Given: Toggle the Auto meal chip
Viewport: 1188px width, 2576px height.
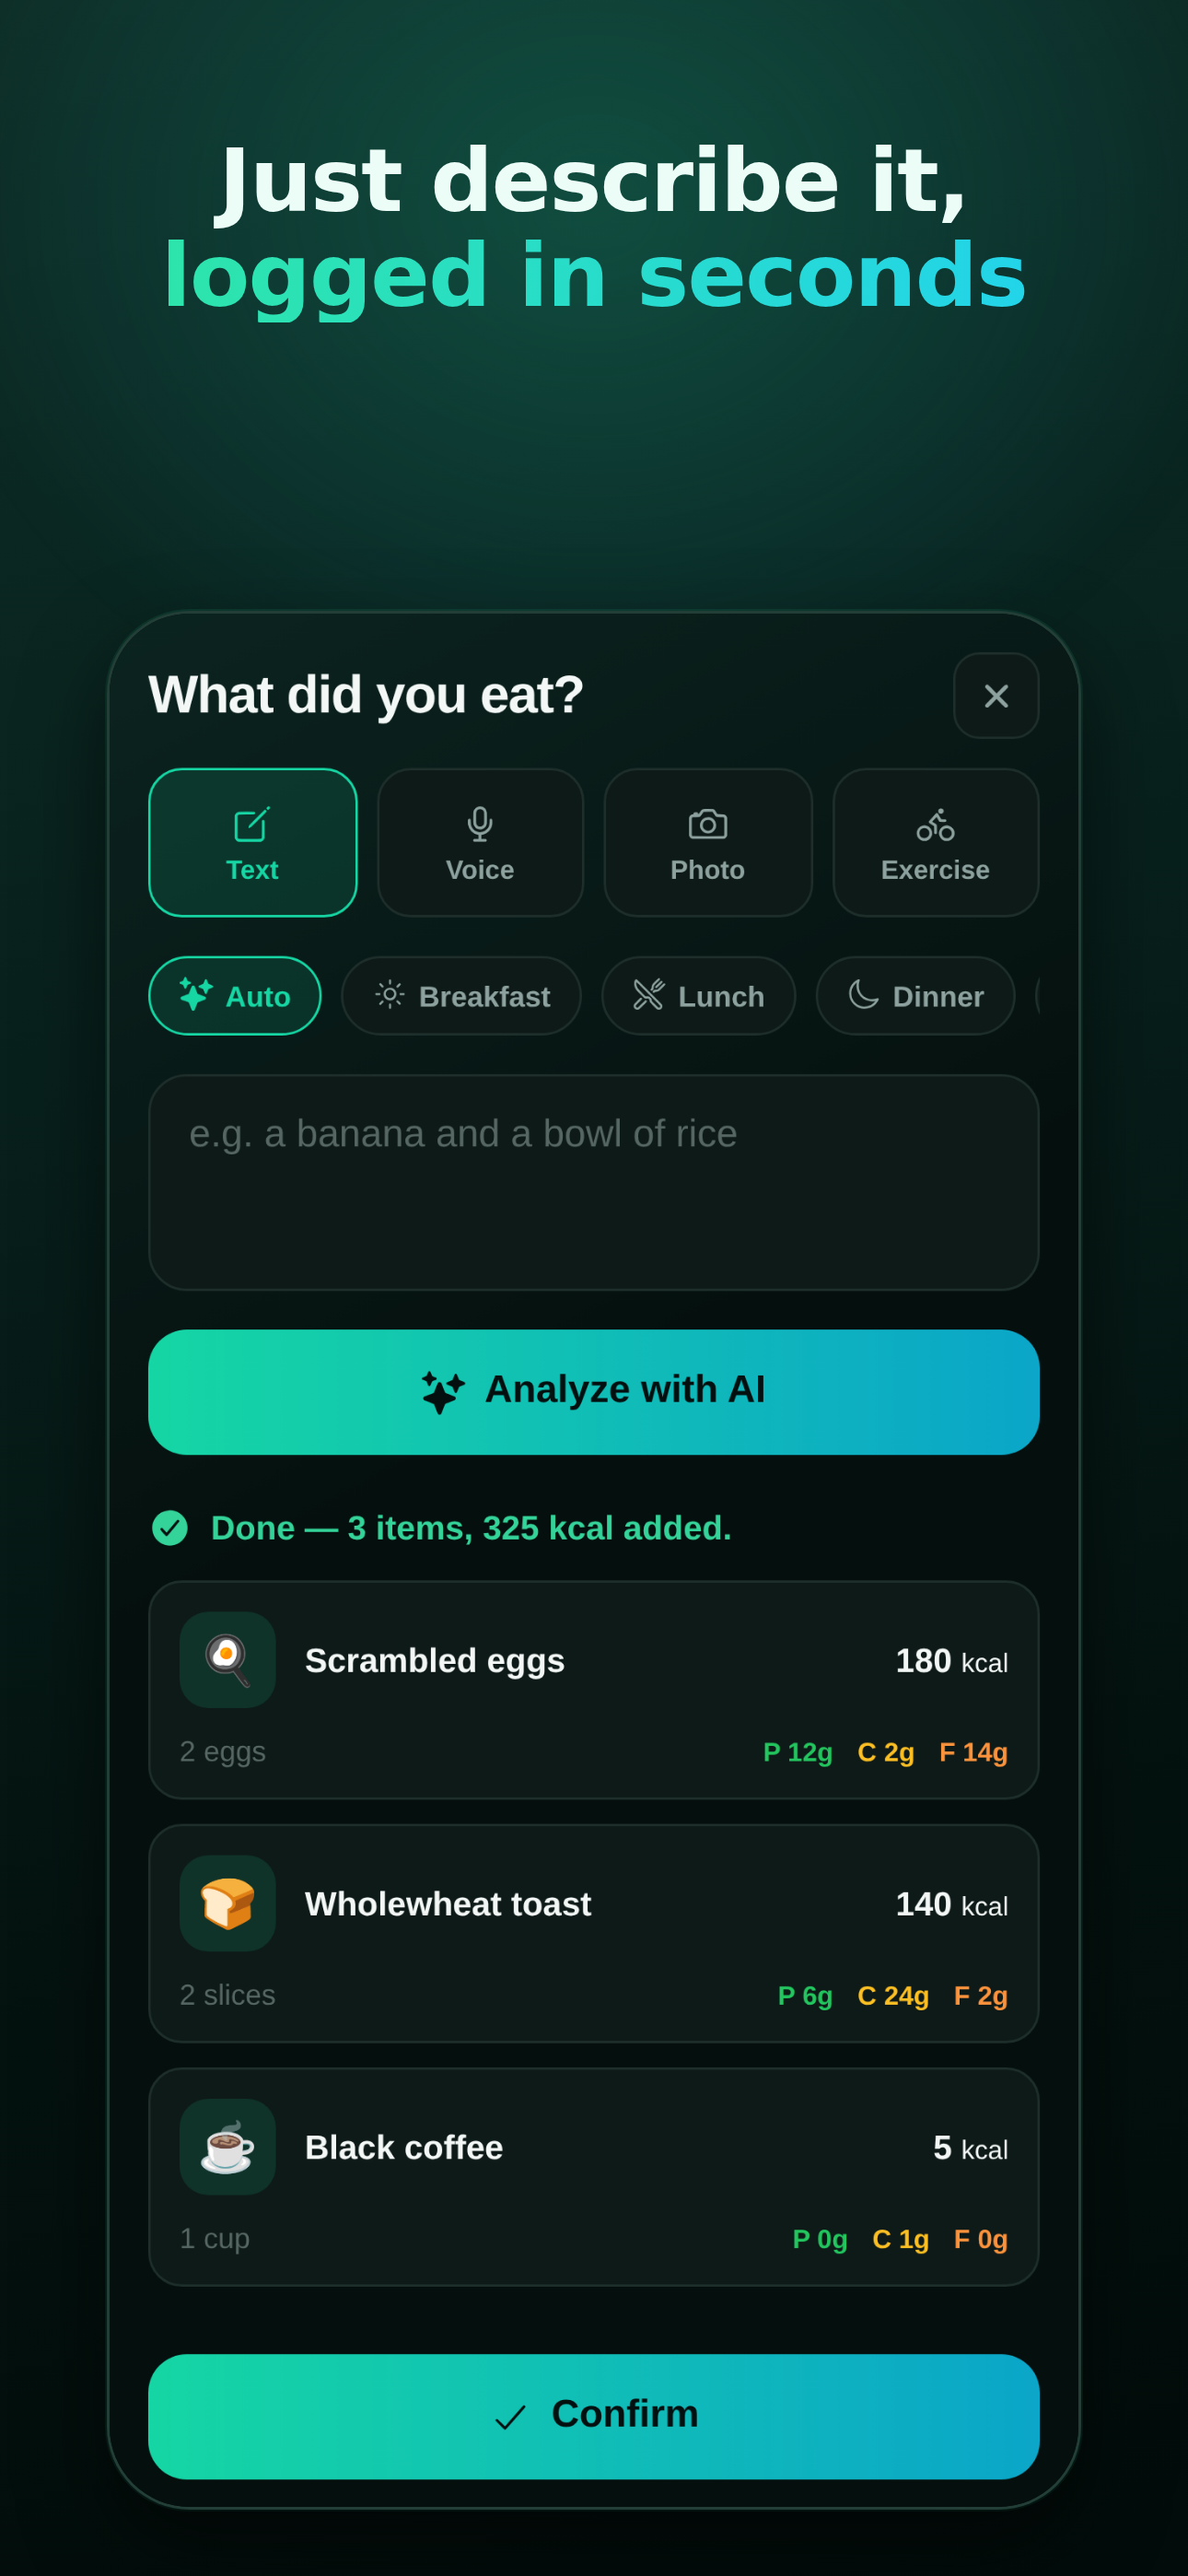Looking at the screenshot, I should click(235, 996).
